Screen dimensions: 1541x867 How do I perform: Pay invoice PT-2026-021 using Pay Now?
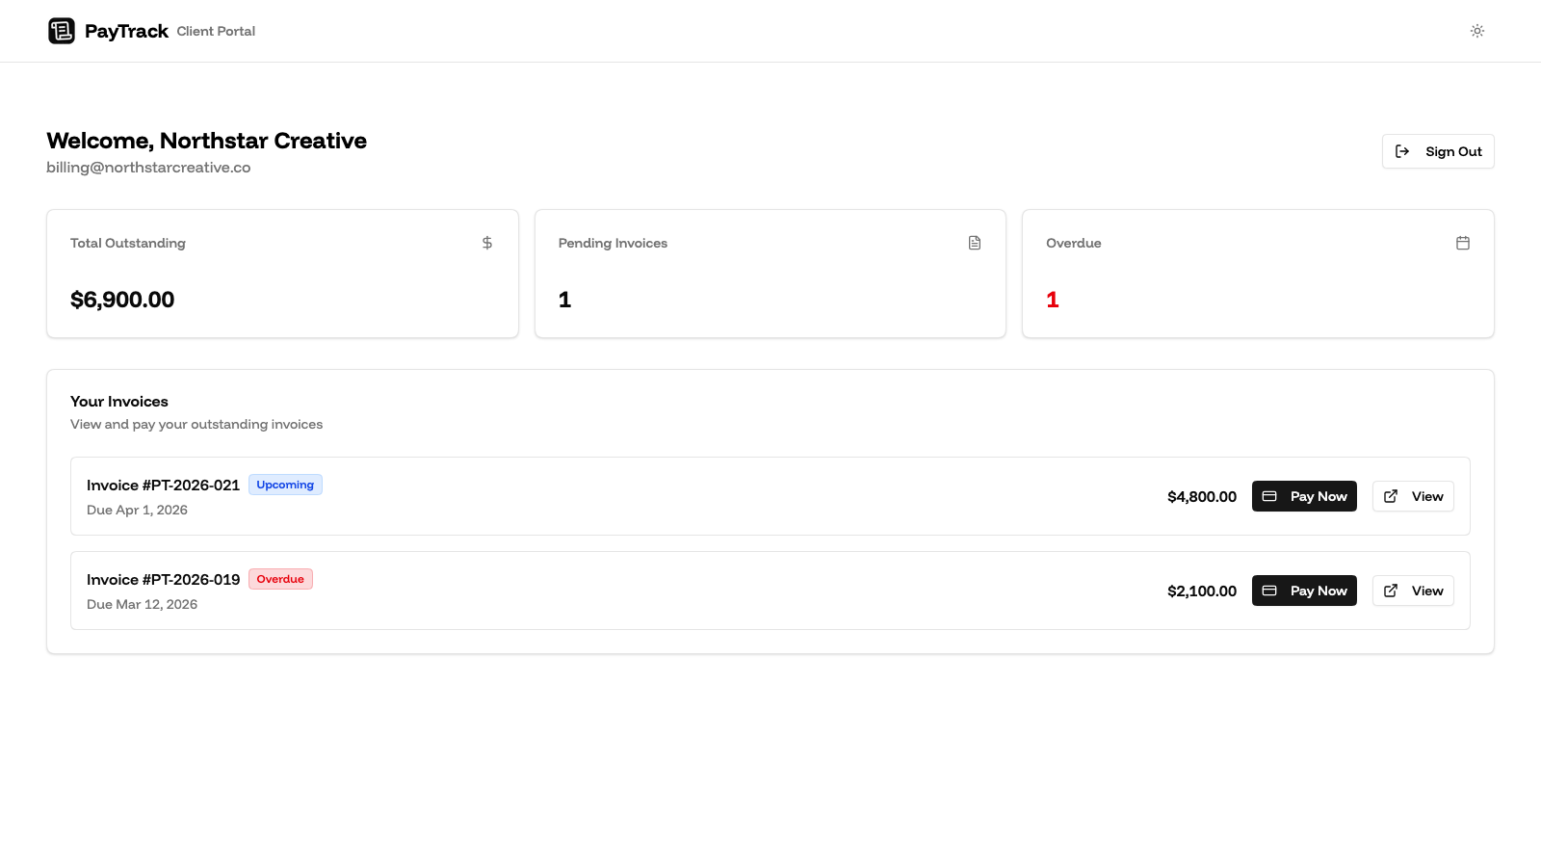(1304, 495)
